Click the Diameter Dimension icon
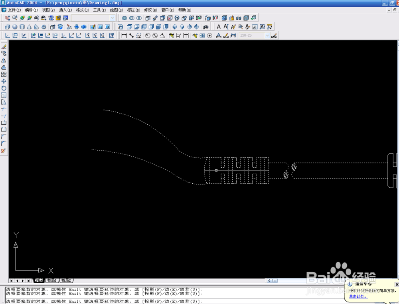This screenshot has width=399, height=304. 155,35
